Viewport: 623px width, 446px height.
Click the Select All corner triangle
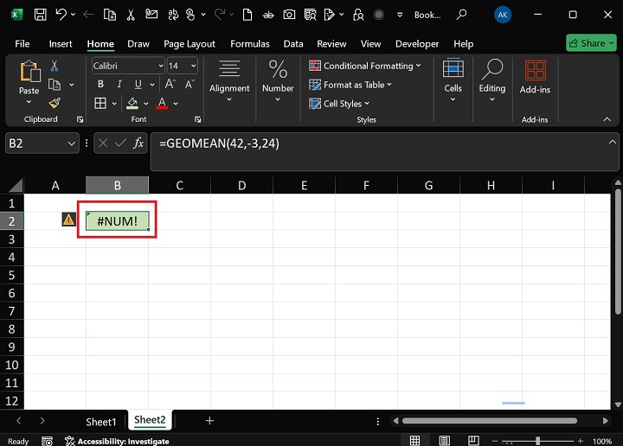coord(16,185)
